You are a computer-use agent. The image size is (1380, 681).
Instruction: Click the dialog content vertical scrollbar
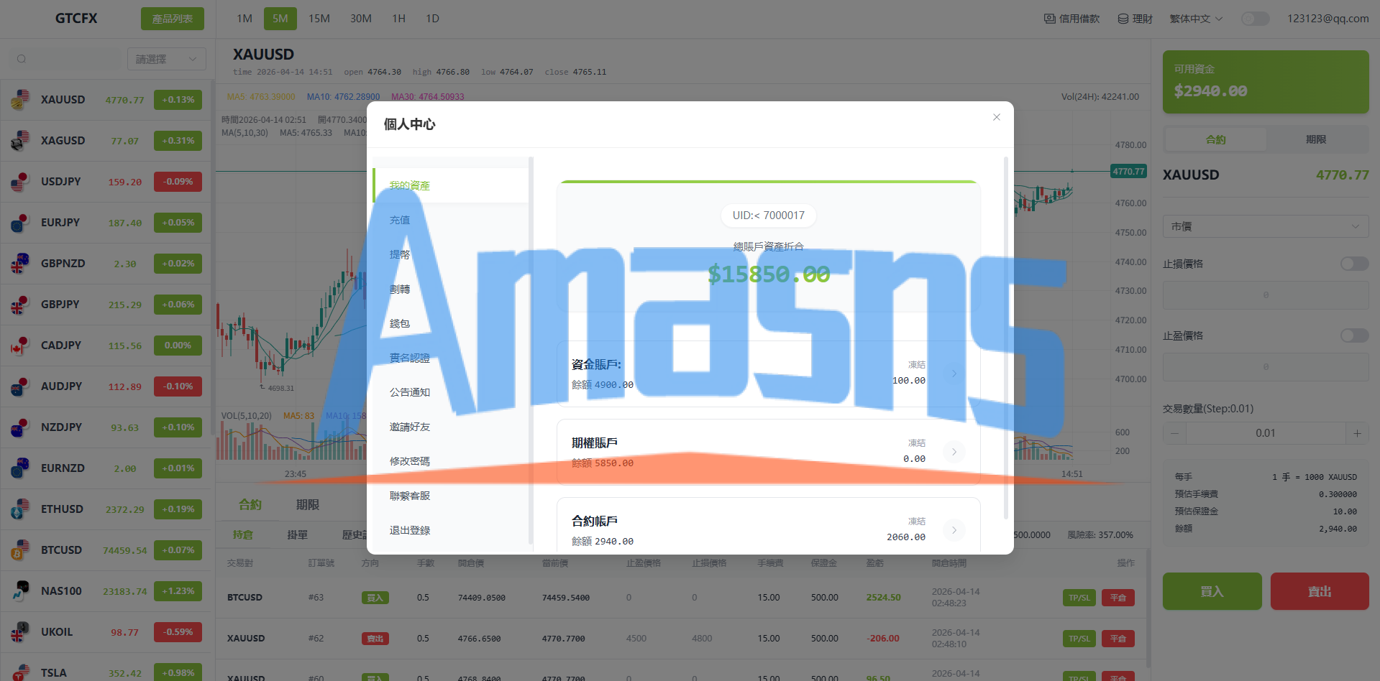1006,338
